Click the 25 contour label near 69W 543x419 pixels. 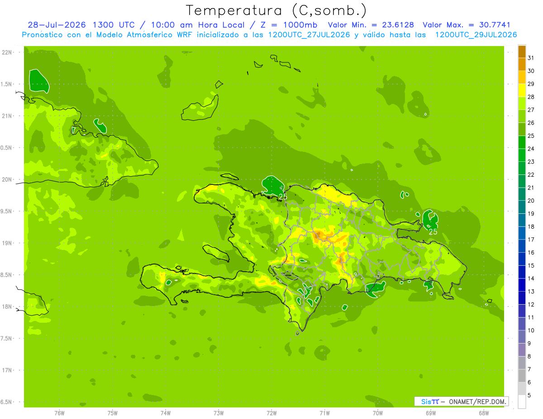(x=433, y=231)
